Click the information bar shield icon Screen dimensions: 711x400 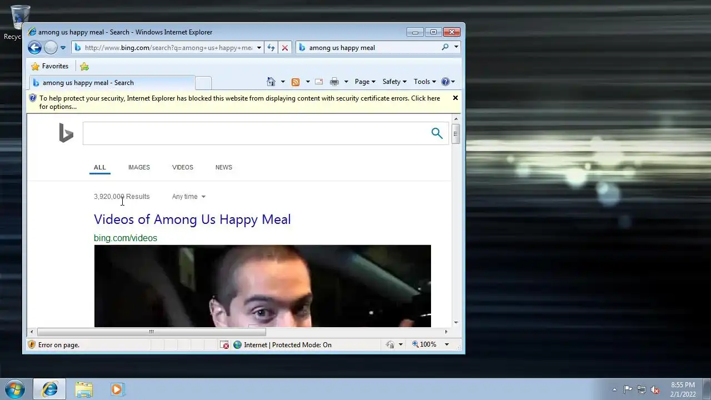coord(33,98)
